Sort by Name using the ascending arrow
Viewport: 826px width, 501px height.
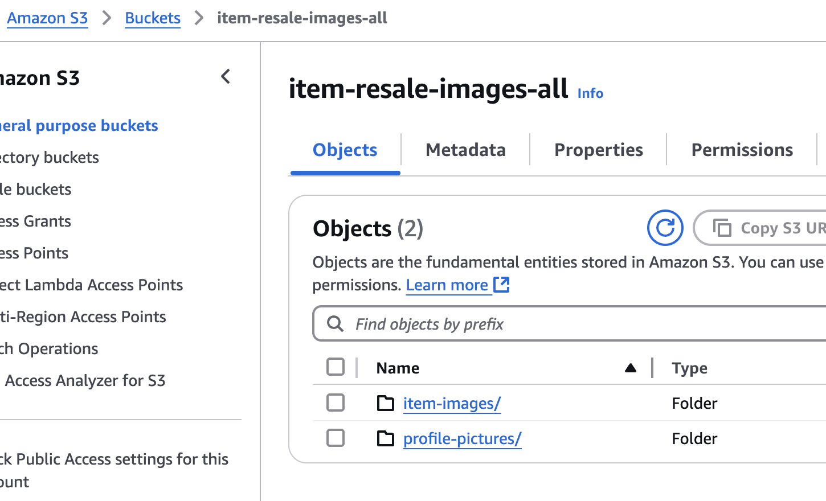[x=630, y=368]
